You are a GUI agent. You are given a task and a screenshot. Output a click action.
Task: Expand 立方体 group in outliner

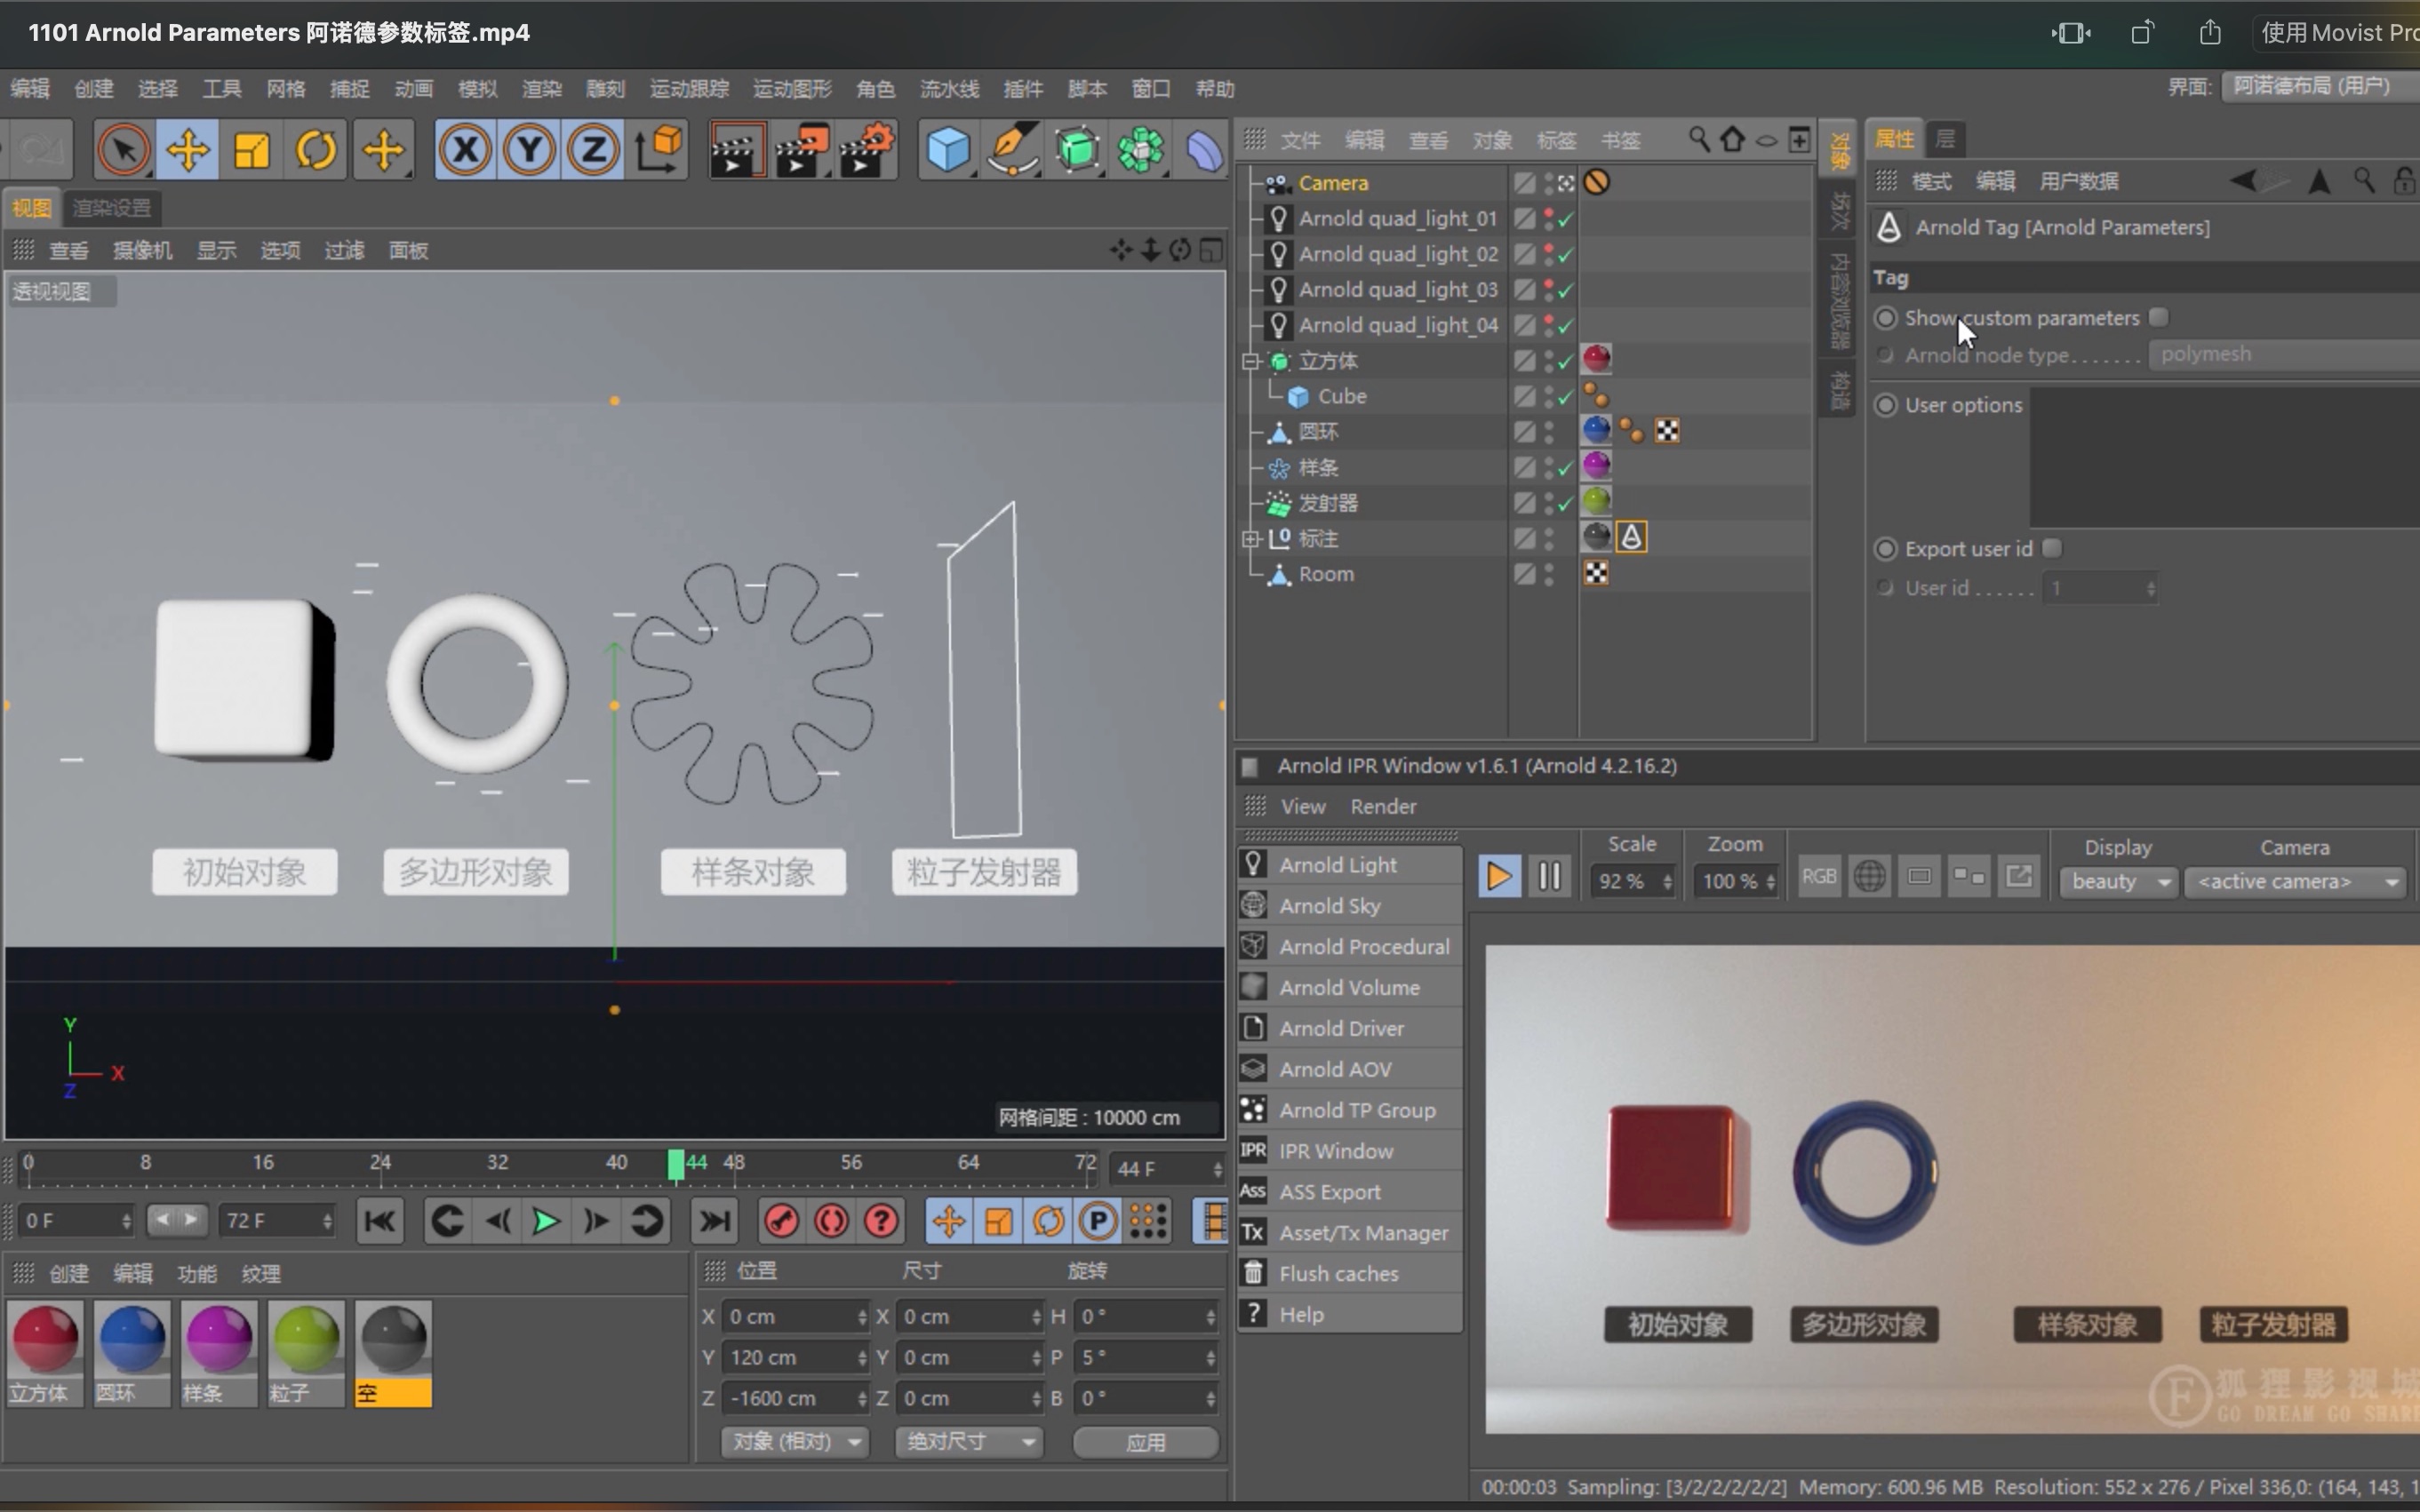point(1251,361)
